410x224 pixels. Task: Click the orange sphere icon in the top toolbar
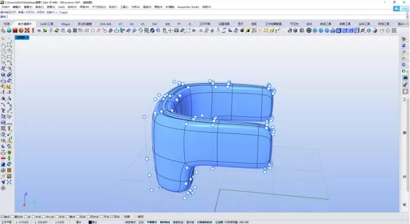point(21,31)
